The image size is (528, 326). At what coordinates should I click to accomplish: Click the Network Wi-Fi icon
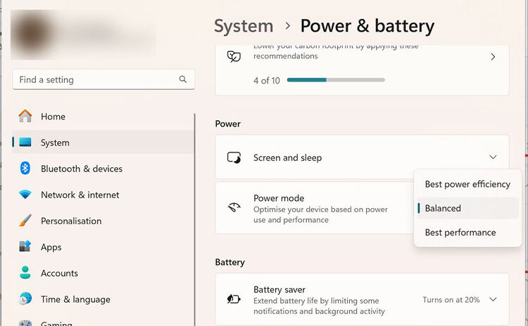point(25,195)
